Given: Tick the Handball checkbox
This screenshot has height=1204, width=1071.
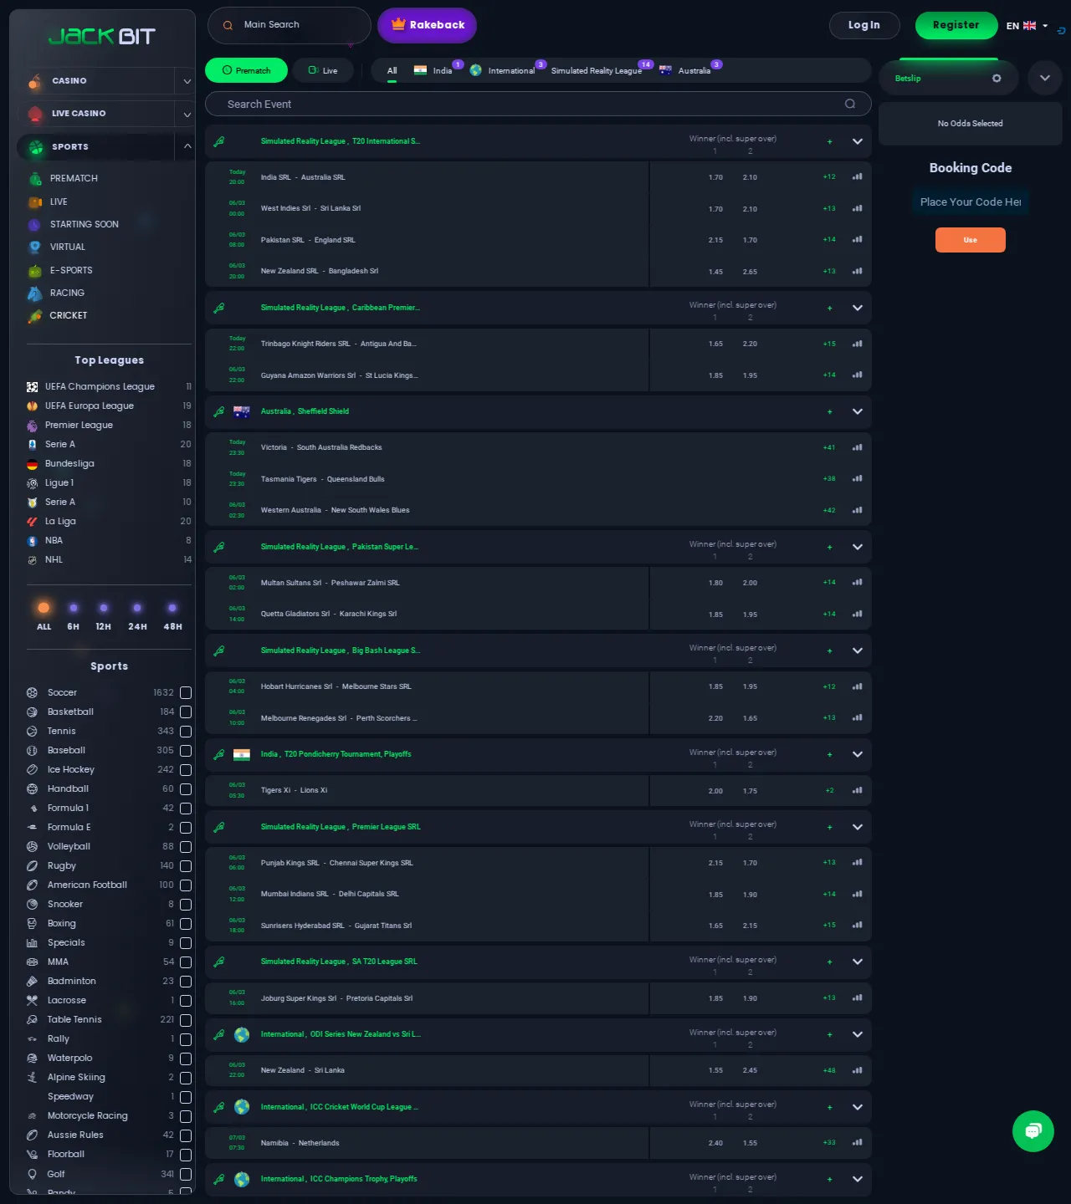Looking at the screenshot, I should click(x=186, y=788).
